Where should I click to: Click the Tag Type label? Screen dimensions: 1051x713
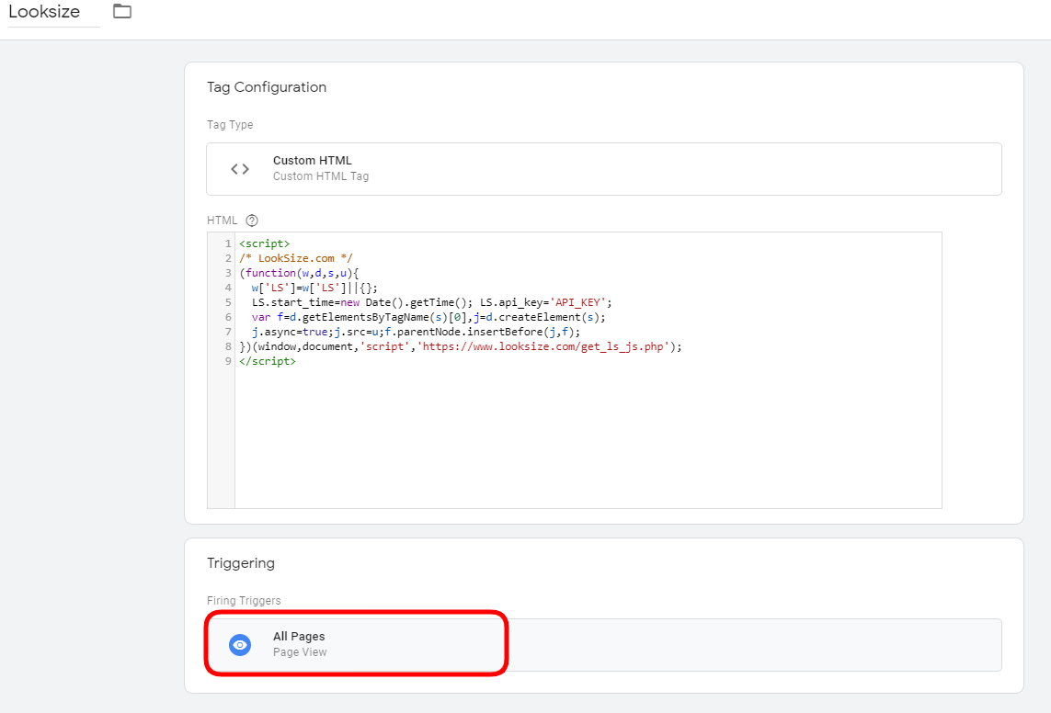pyautogui.click(x=230, y=125)
